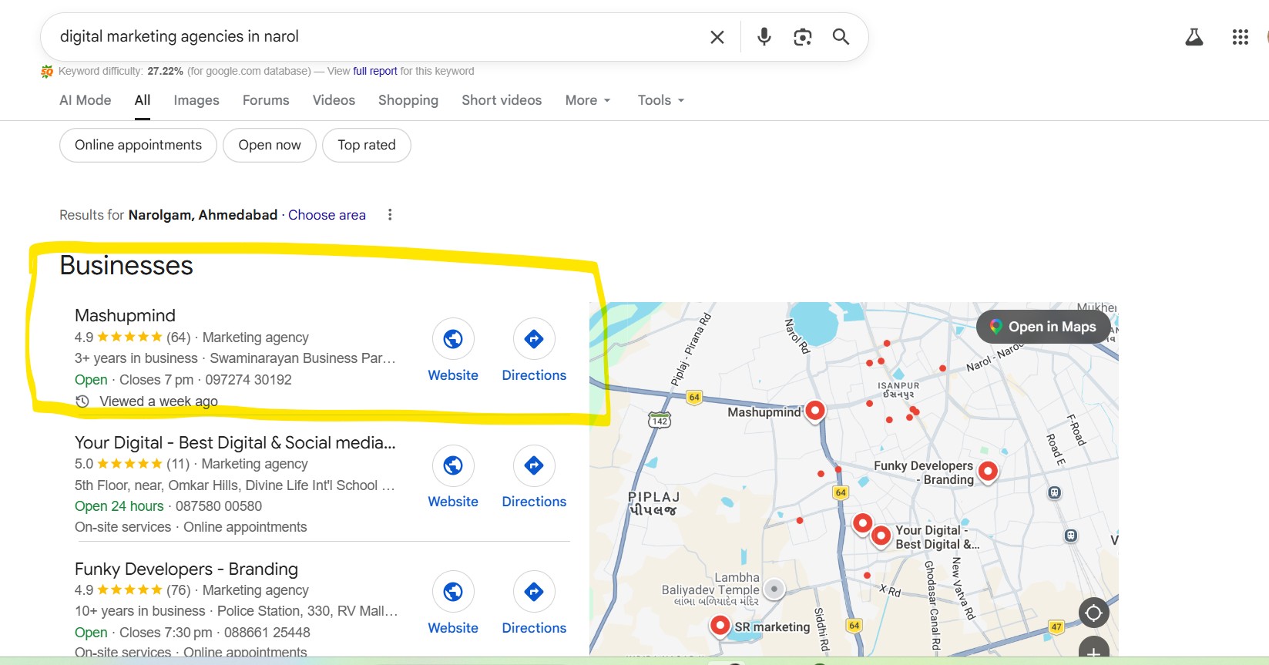This screenshot has width=1269, height=665.
Task: Click Baliyadev Temple marker on map
Action: pos(774,589)
